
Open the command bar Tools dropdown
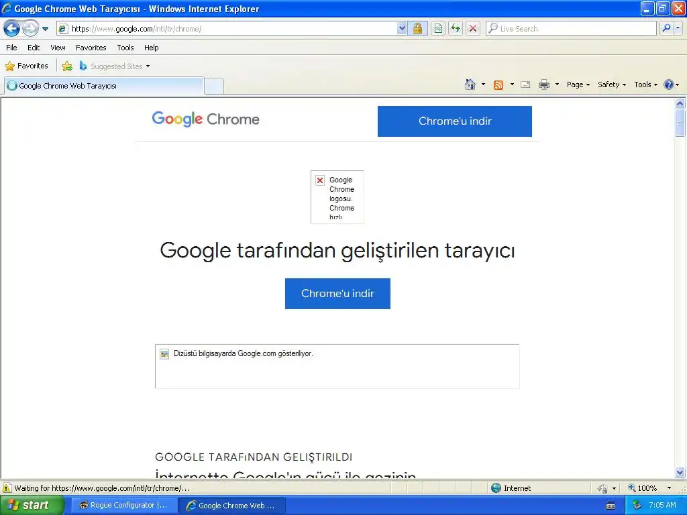pos(645,84)
